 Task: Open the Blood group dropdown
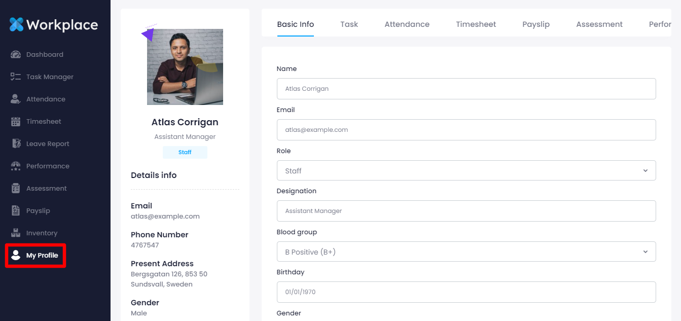pyautogui.click(x=466, y=252)
